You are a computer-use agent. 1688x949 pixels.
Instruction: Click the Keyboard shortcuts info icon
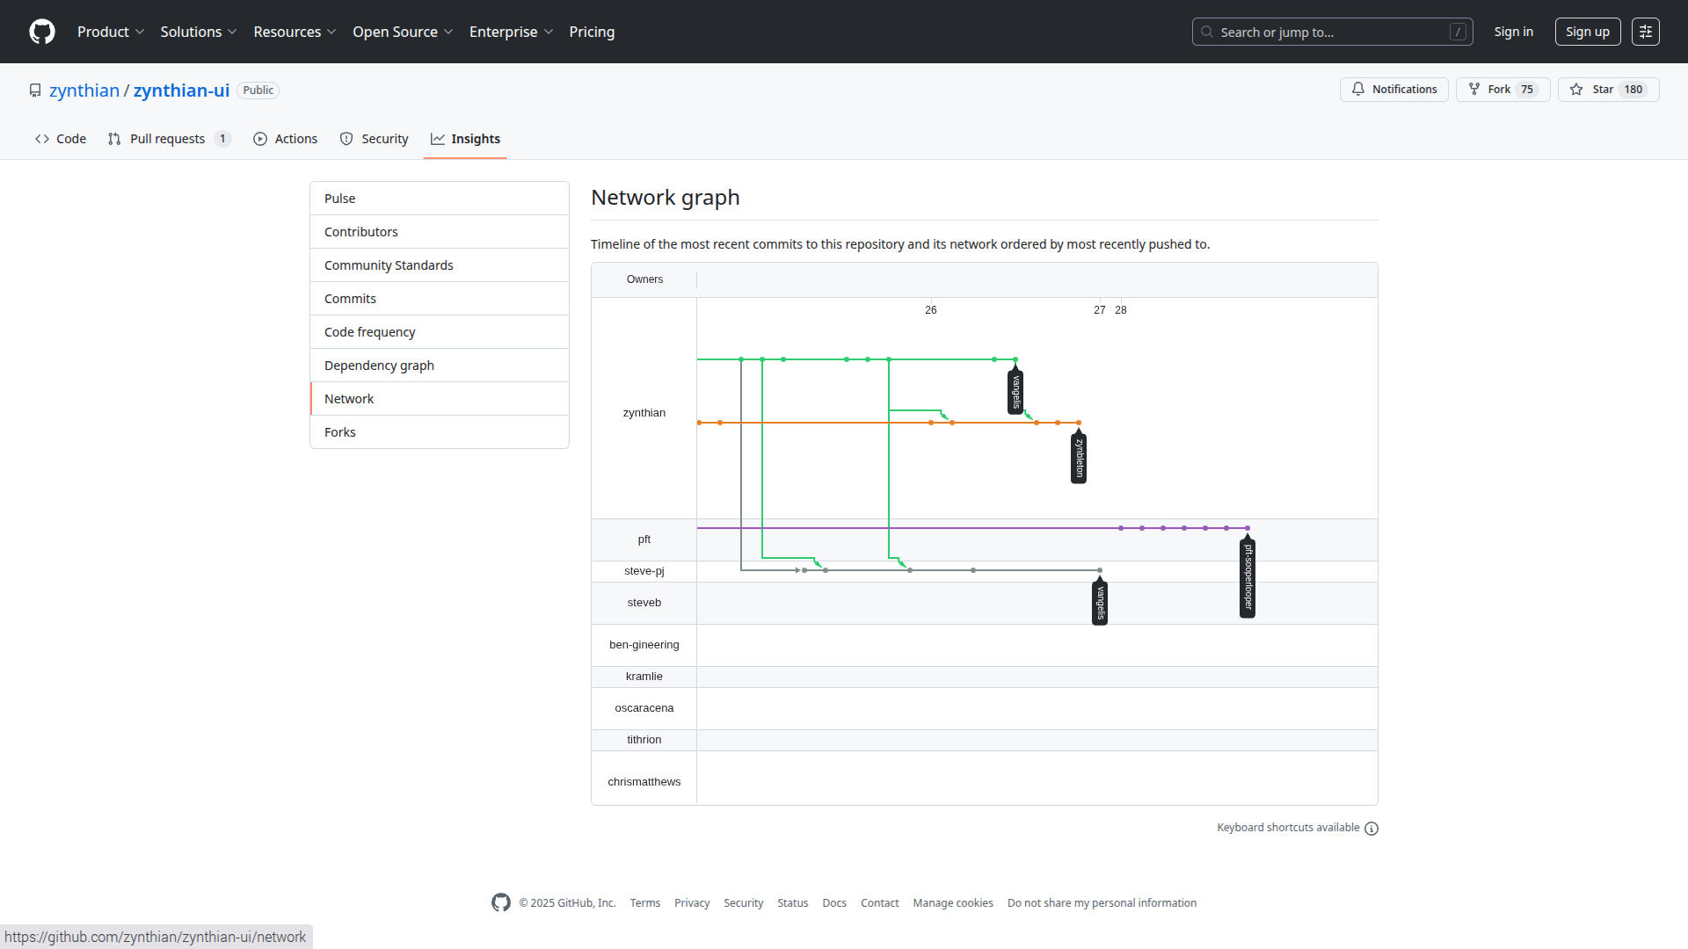coord(1371,829)
